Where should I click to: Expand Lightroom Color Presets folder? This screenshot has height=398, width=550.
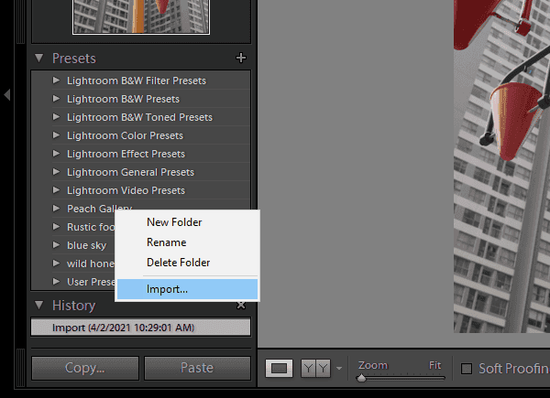(x=56, y=135)
